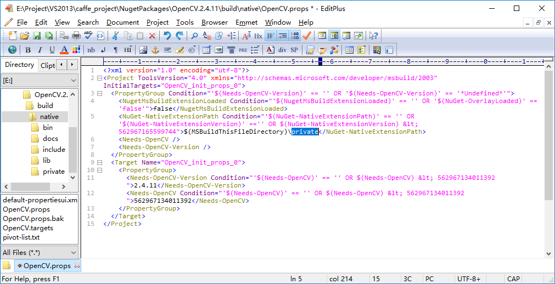555x284 pixels.
Task: Click the Go to Line icon
Action: (231, 36)
